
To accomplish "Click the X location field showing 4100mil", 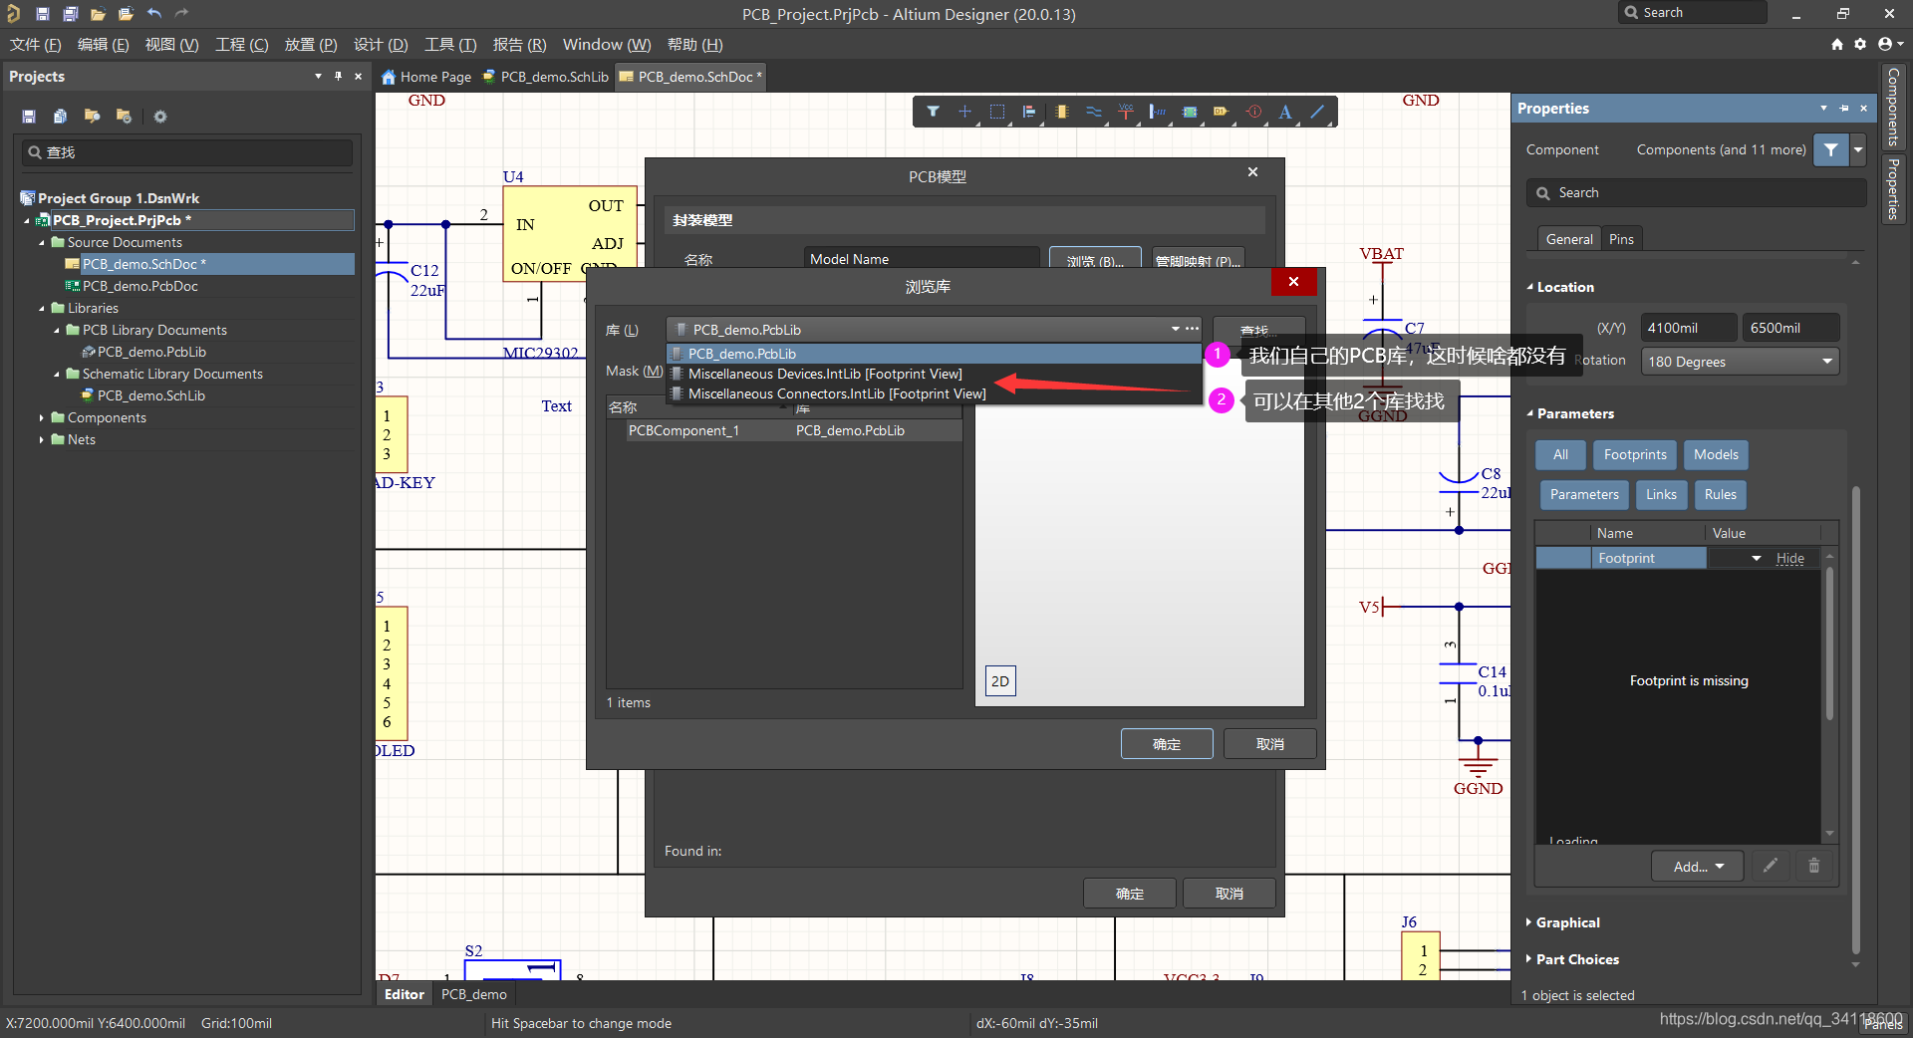I will tap(1689, 328).
